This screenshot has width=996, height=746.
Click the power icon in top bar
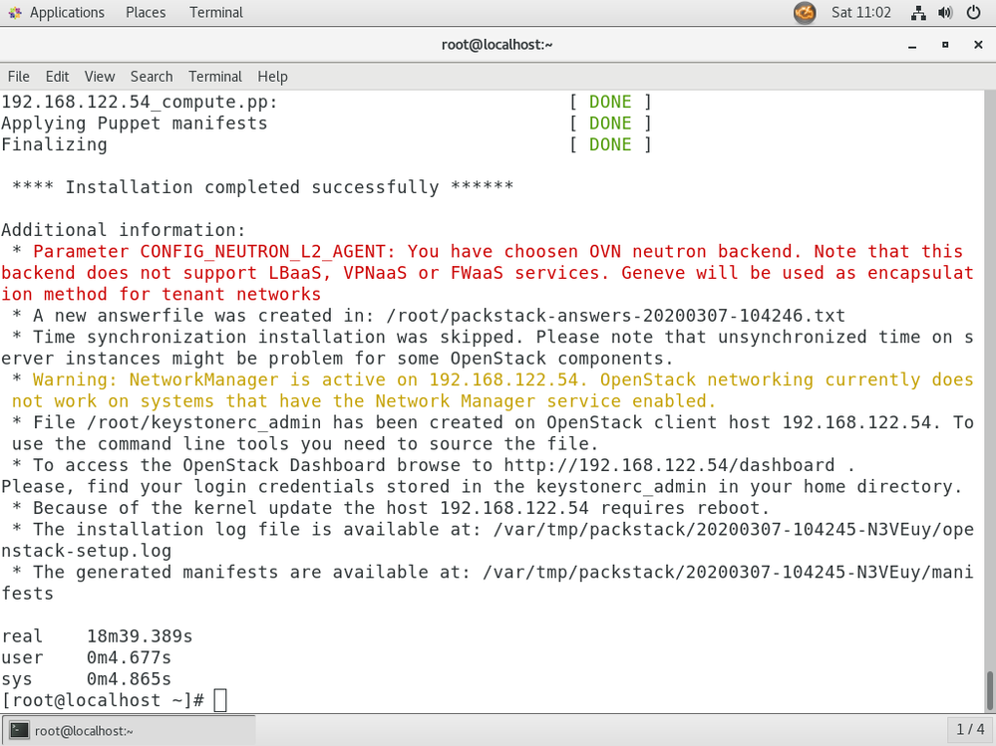(x=973, y=13)
